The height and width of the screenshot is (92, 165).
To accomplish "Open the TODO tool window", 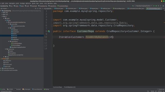I will 10,89.
